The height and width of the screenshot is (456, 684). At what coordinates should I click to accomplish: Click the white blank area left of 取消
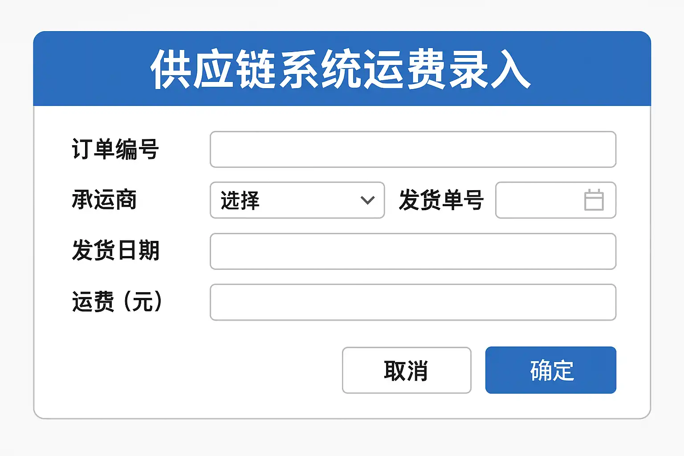pos(200,370)
